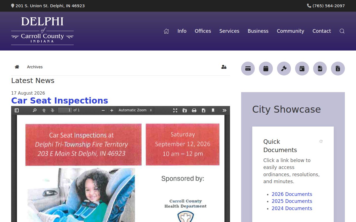The image size is (356, 222).
Task: Open 2024 Documents link
Action: pos(292,208)
